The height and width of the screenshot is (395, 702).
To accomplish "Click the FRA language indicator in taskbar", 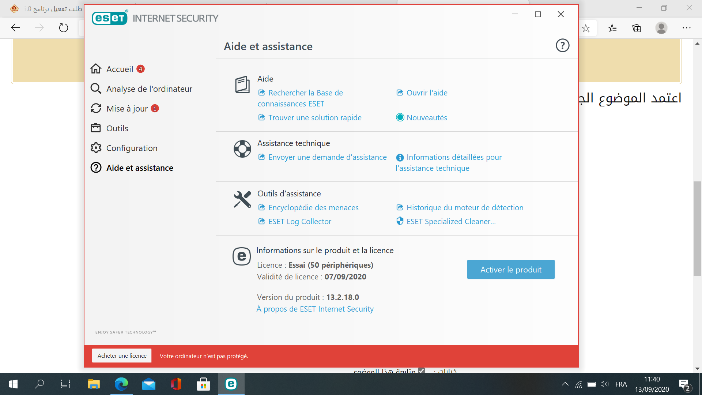I will pos(621,384).
